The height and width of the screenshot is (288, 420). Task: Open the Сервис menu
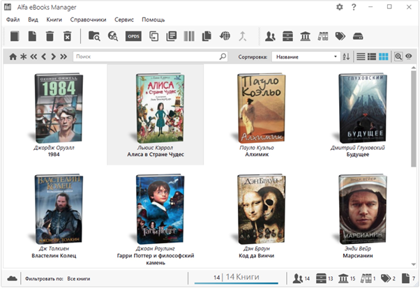click(x=124, y=20)
